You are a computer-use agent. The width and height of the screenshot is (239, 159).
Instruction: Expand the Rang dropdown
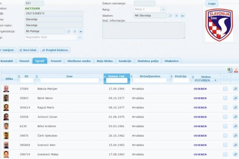[x=163, y=10]
